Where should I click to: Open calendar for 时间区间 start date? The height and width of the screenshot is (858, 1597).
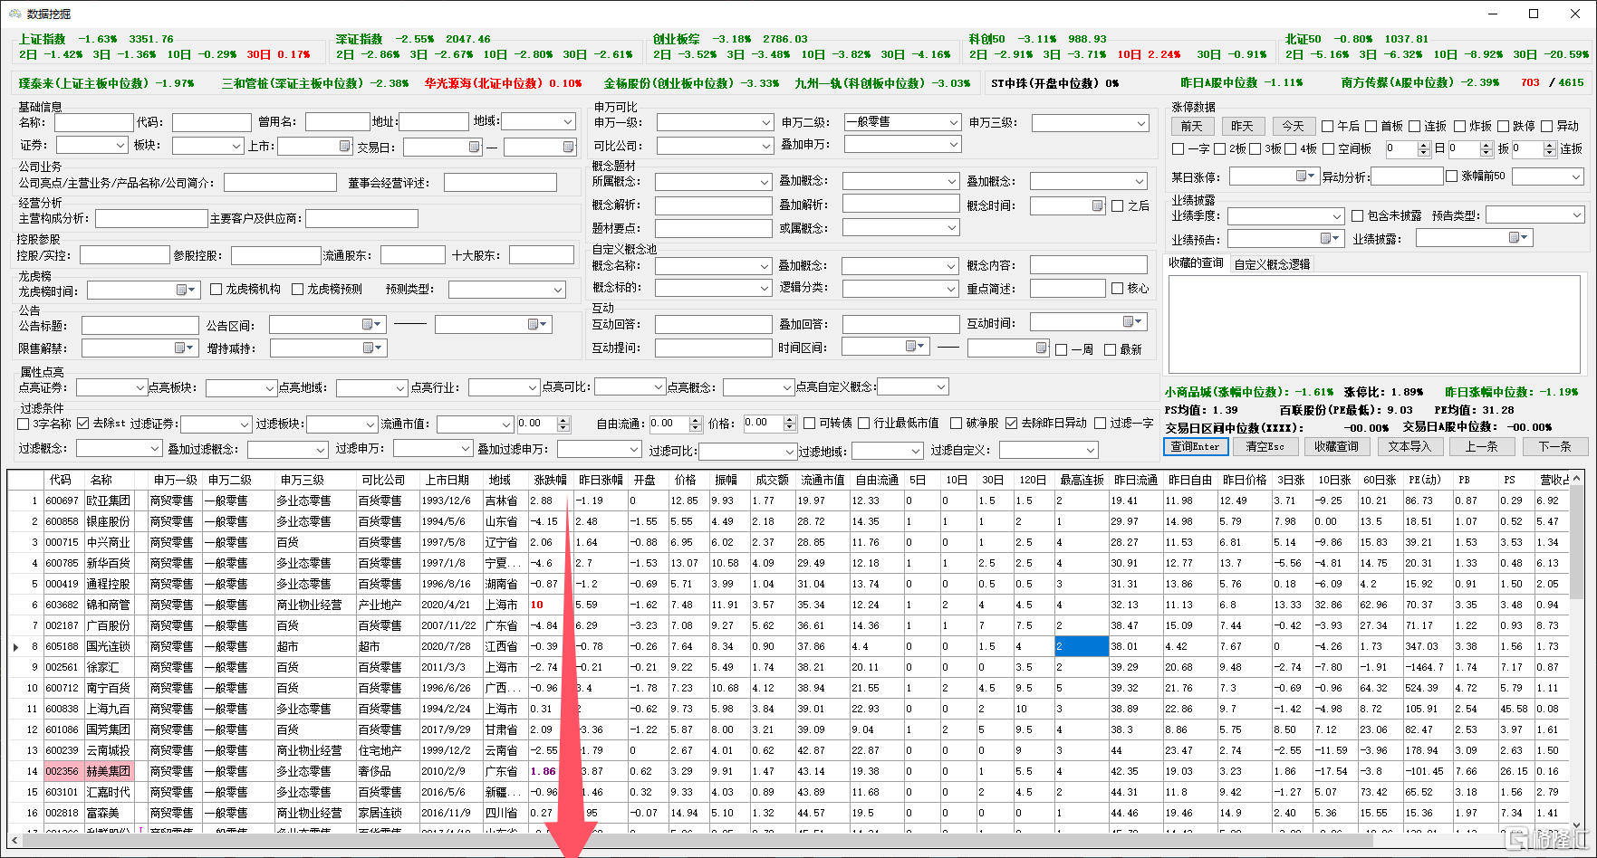pyautogui.click(x=915, y=346)
